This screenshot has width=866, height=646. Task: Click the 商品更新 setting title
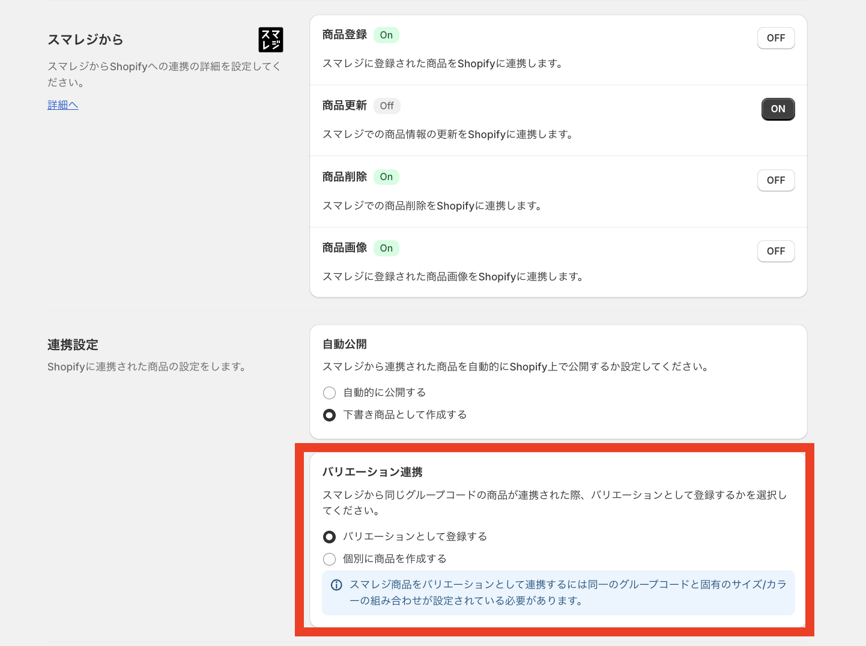pos(345,106)
